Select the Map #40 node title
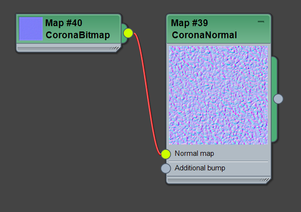 [64, 23]
